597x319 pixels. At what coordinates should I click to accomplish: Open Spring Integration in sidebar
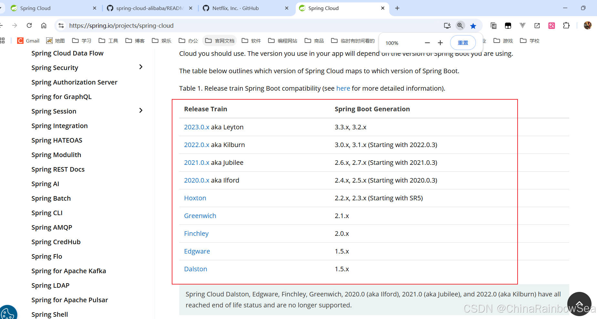tap(59, 126)
